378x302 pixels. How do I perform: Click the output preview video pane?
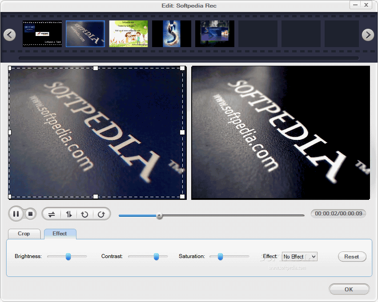click(x=281, y=133)
